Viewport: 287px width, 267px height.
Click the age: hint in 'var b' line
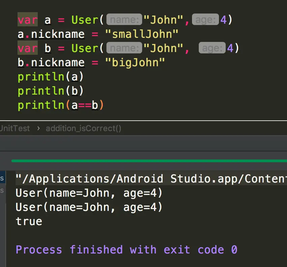(212, 48)
